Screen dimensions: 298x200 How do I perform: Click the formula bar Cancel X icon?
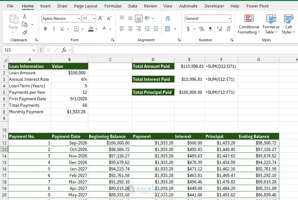(48, 50)
